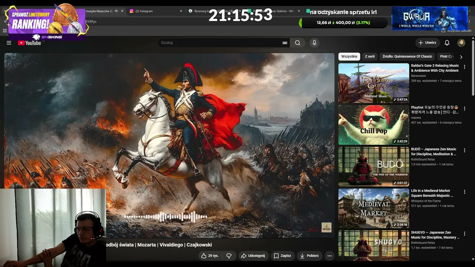475x267 pixels.
Task: Click the 1,9 mln wyświetleń view count
Action: point(424,164)
